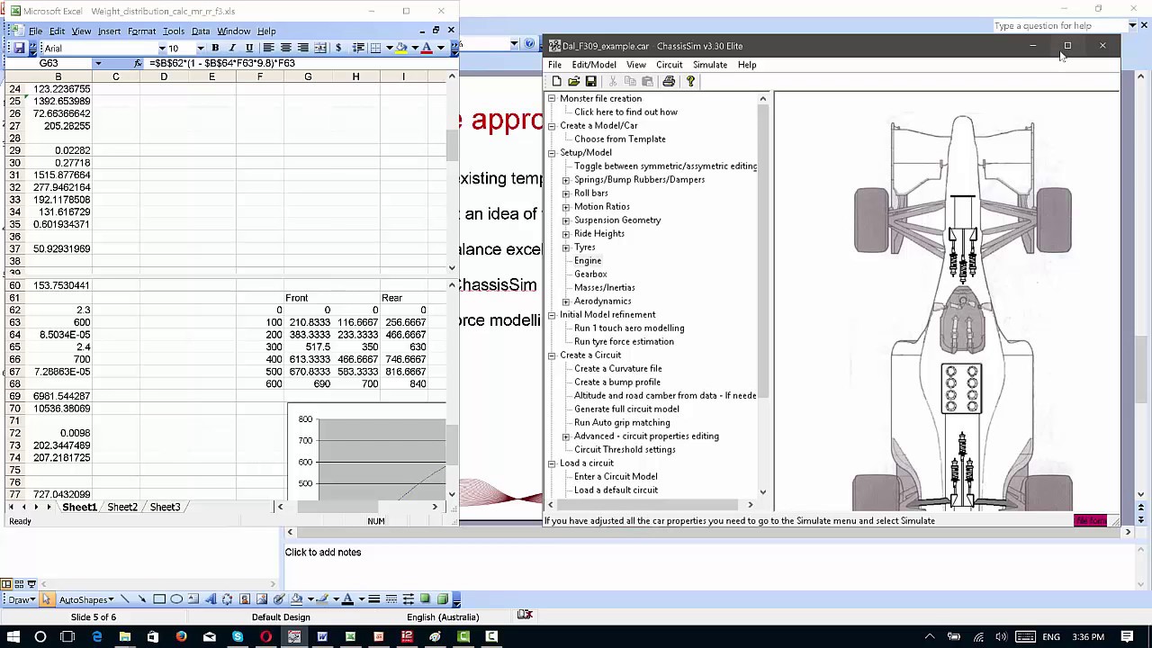
Task: Switch to Sheet3 tab in Excel
Action: 165,508
